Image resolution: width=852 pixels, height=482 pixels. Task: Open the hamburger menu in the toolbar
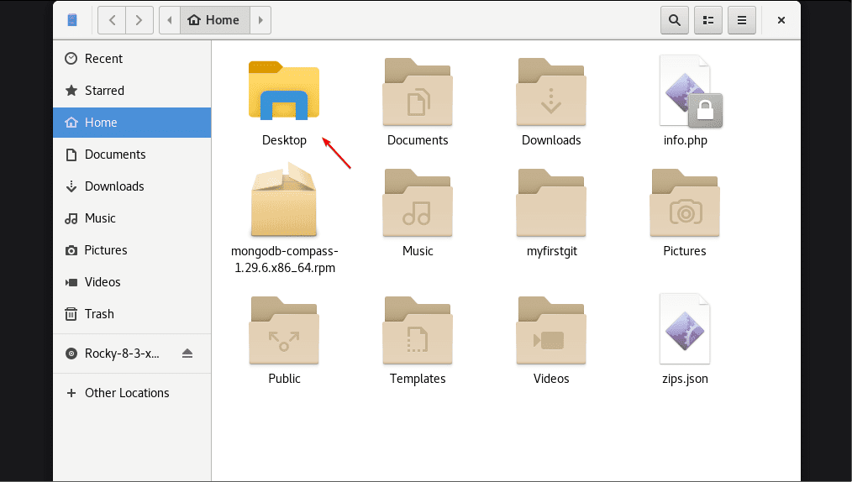click(742, 20)
